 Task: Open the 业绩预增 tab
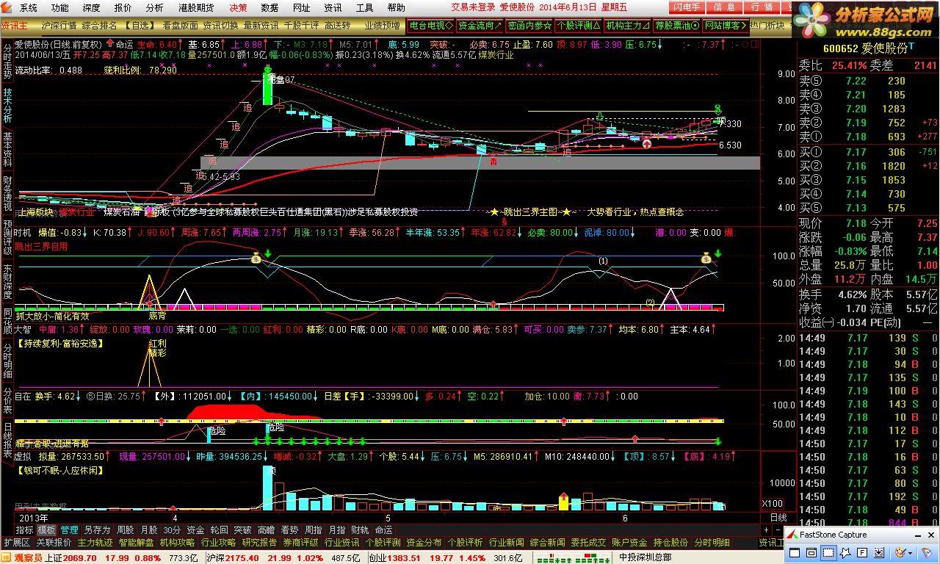383,25
